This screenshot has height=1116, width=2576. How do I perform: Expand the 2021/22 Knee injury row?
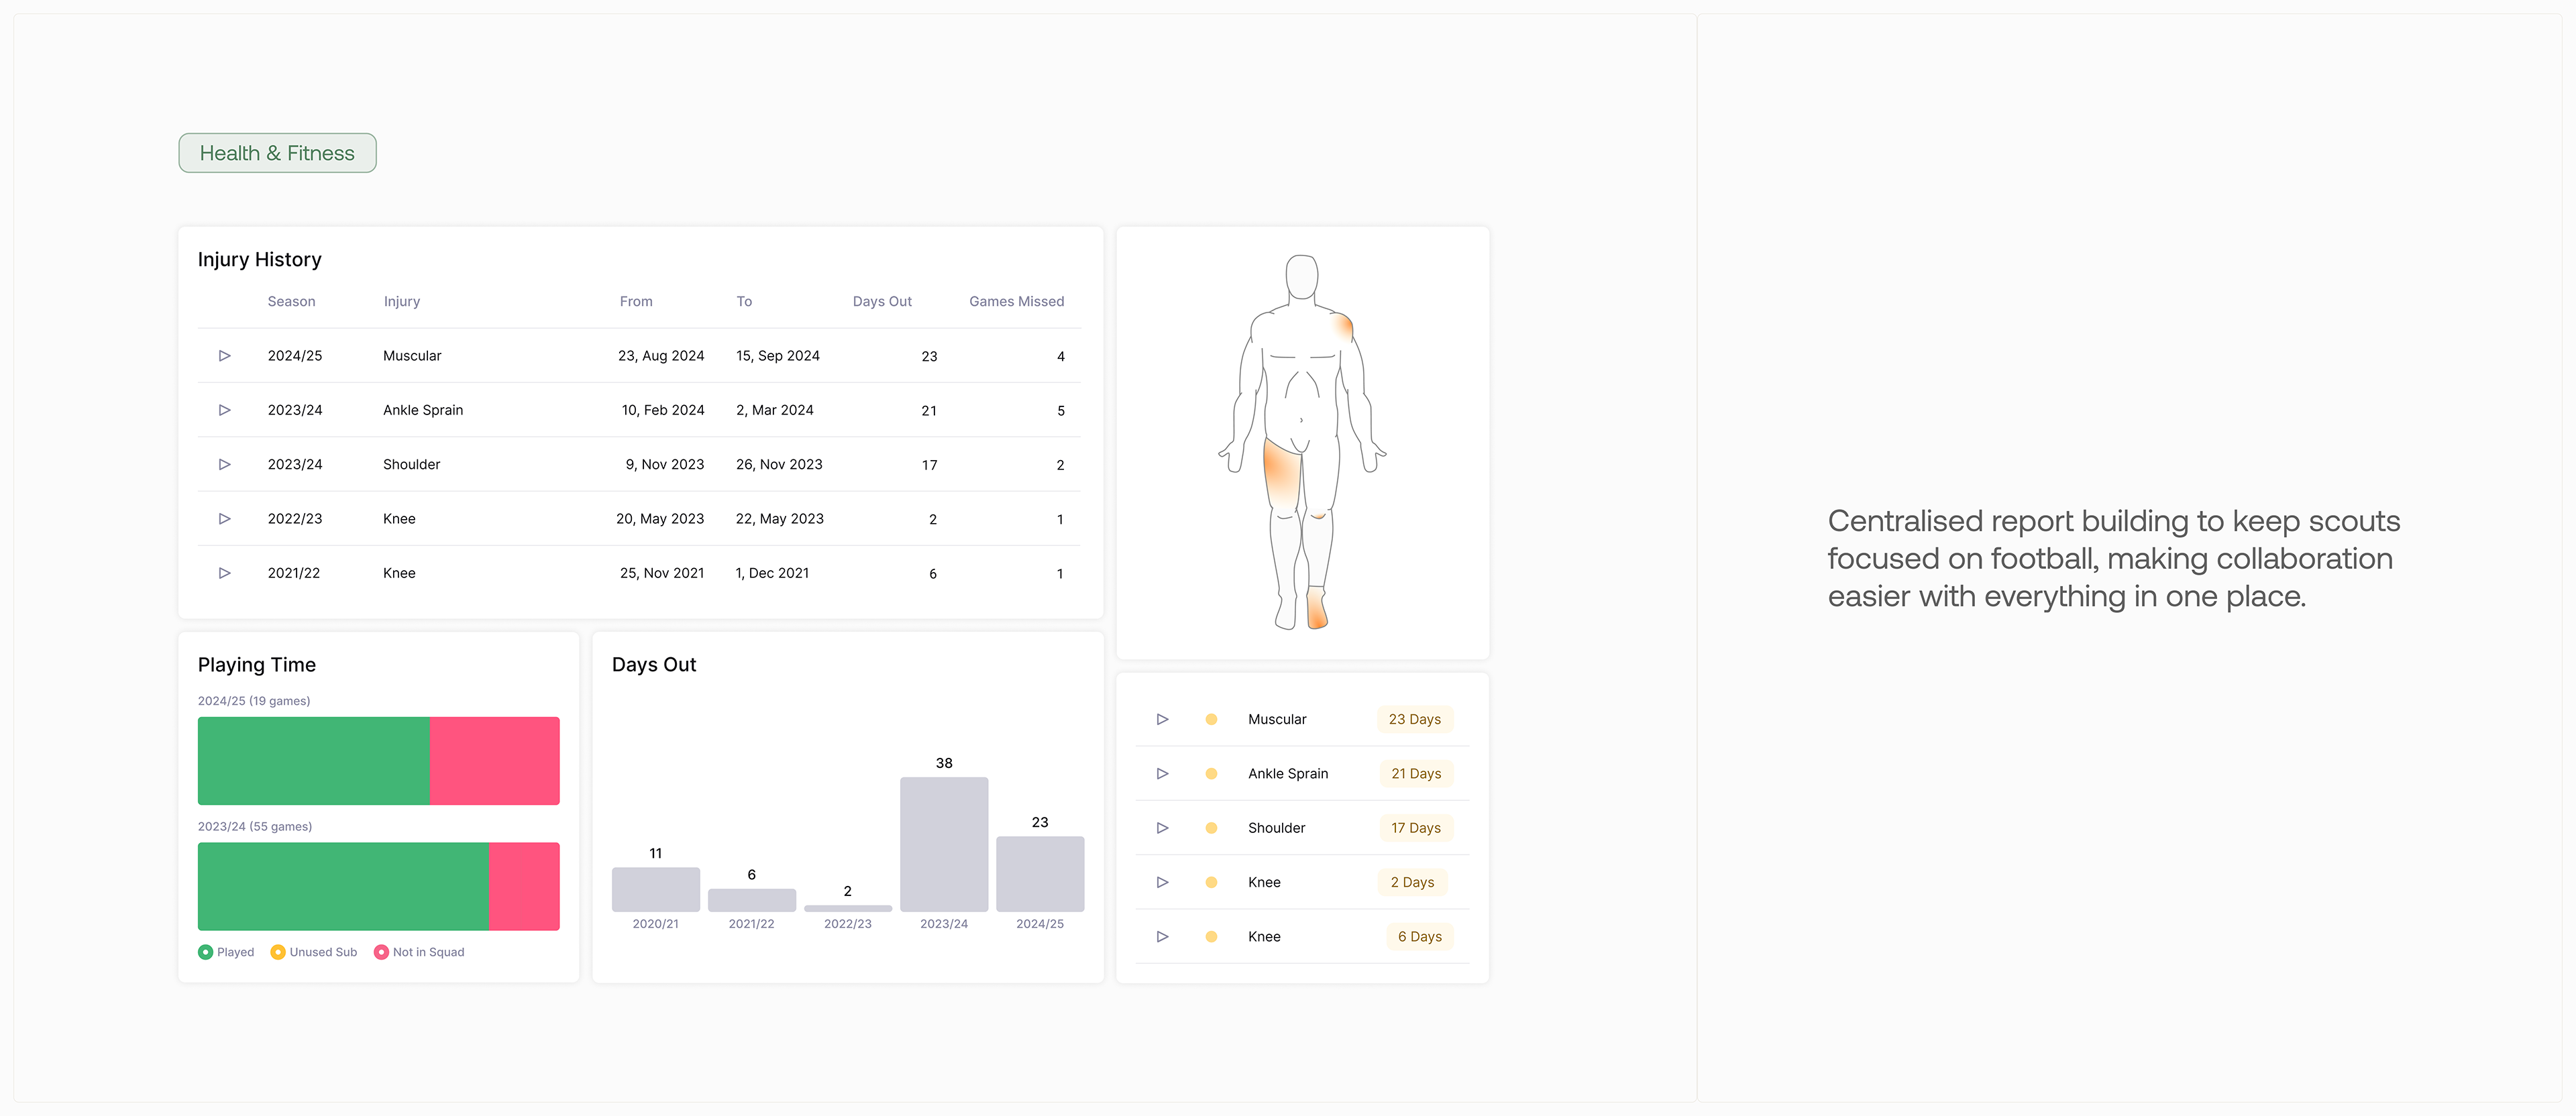[225, 573]
